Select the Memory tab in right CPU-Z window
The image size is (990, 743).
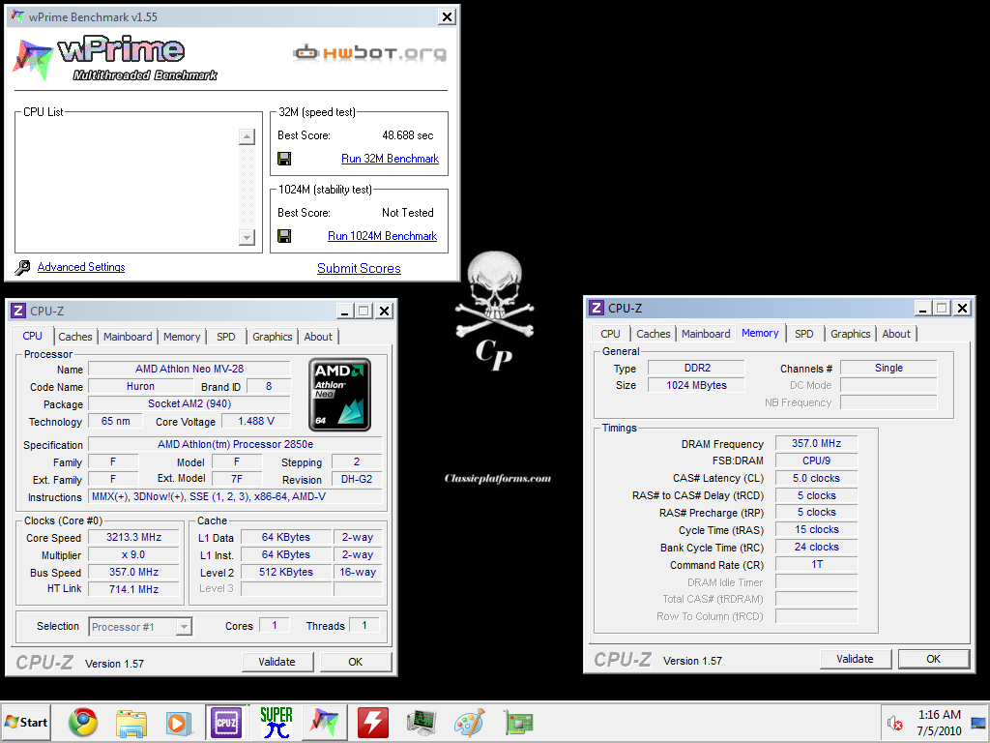[x=760, y=333]
